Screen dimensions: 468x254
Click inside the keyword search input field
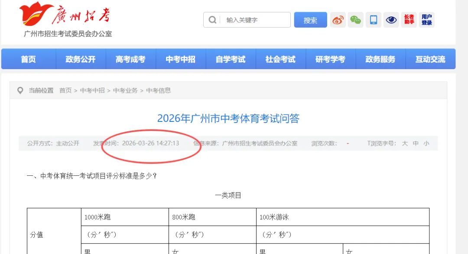click(251, 19)
